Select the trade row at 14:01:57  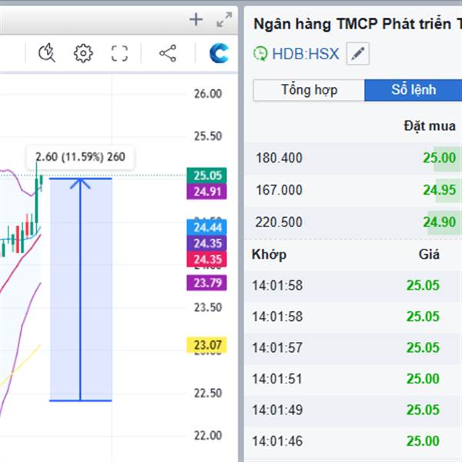pyautogui.click(x=353, y=348)
